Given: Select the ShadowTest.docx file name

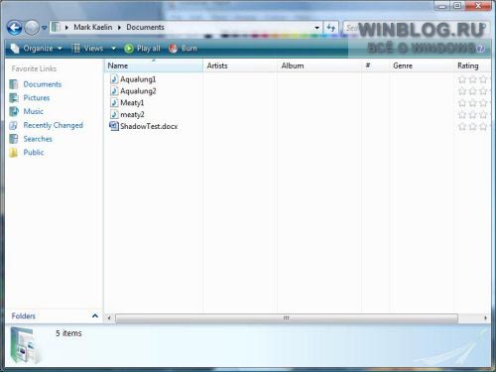Looking at the screenshot, I should [x=149, y=126].
